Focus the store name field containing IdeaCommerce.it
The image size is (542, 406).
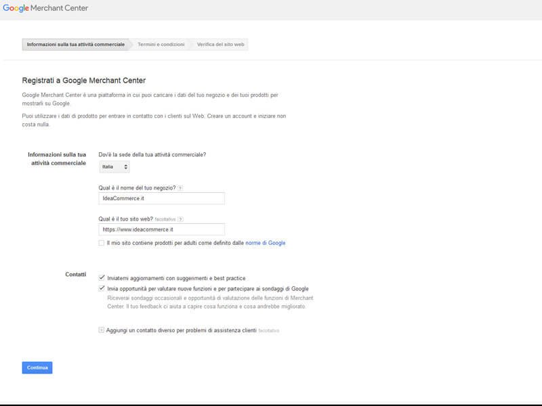(162, 198)
